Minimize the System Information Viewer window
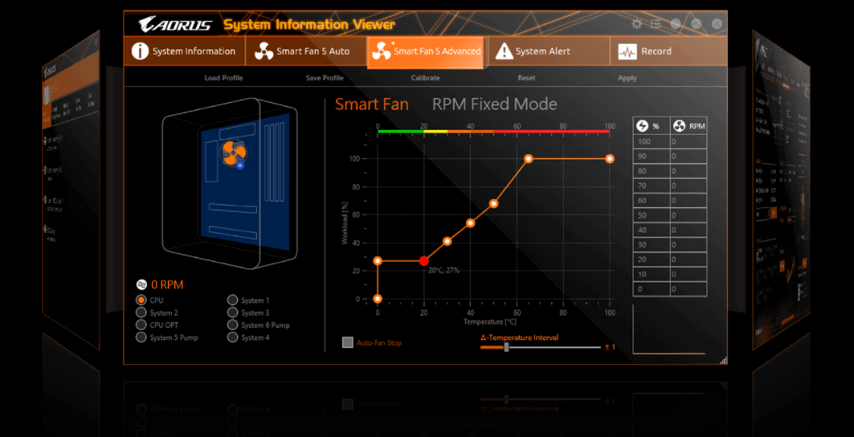854x437 pixels. click(x=676, y=24)
